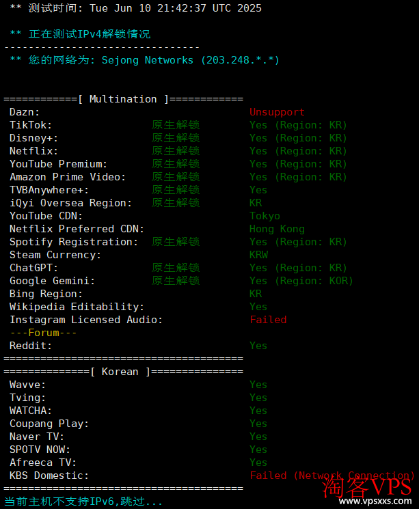This screenshot has width=419, height=509.
Task: Click the 'YouTube Premium:' label
Action: coord(59,164)
